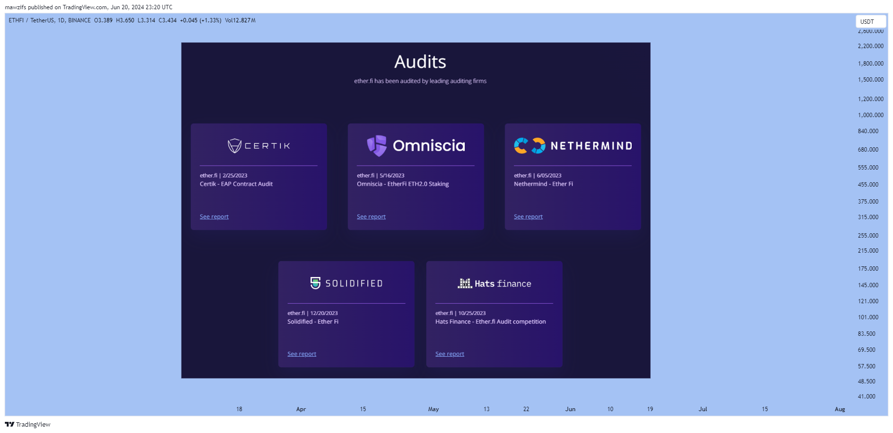Viewport: 893px width, 433px height.
Task: Click the NETHERMIND wordmark text
Action: (x=591, y=146)
